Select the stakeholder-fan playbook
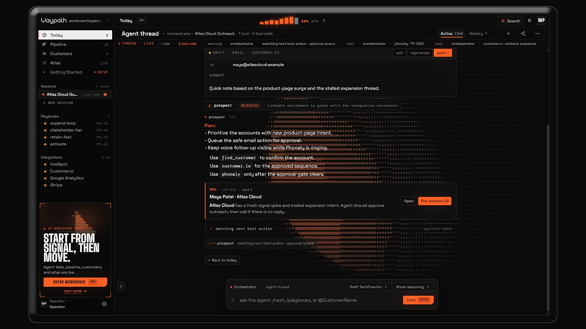 point(75,130)
